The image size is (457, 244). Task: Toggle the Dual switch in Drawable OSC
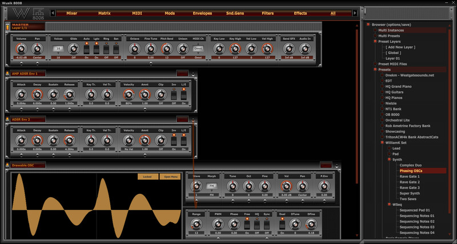pyautogui.click(x=282, y=225)
